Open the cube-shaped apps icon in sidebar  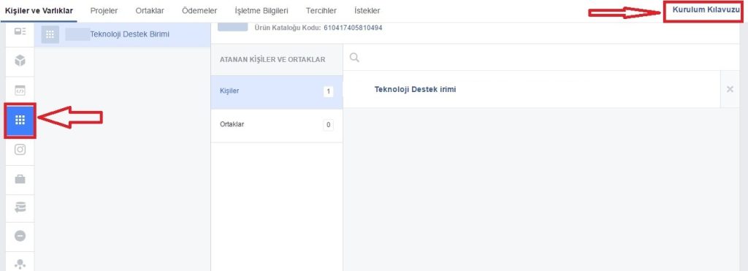pos(20,61)
